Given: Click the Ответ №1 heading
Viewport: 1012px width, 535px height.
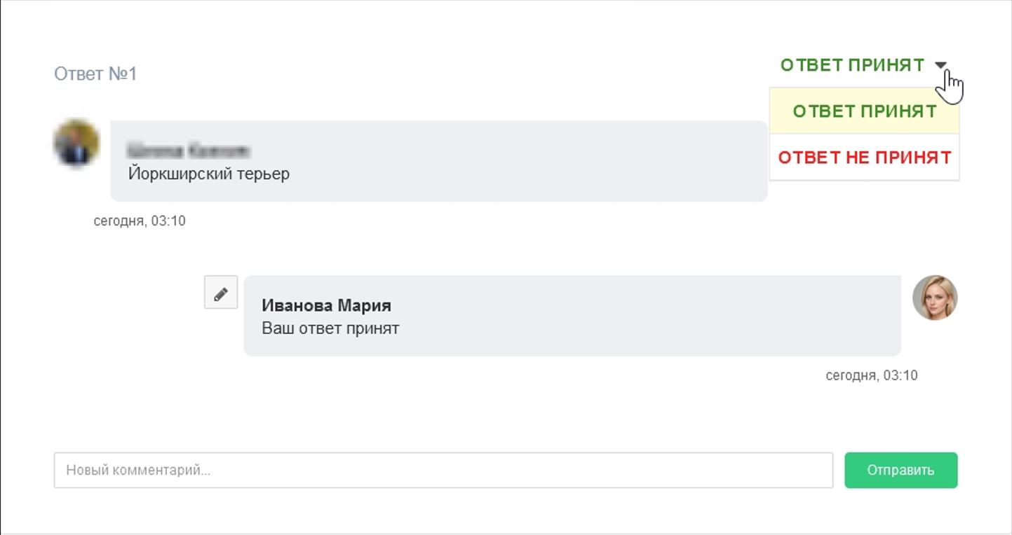Looking at the screenshot, I should [95, 74].
